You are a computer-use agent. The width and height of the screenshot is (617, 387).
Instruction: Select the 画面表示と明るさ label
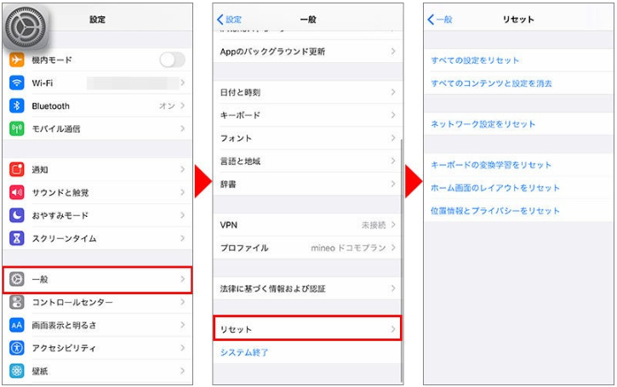[x=64, y=325]
